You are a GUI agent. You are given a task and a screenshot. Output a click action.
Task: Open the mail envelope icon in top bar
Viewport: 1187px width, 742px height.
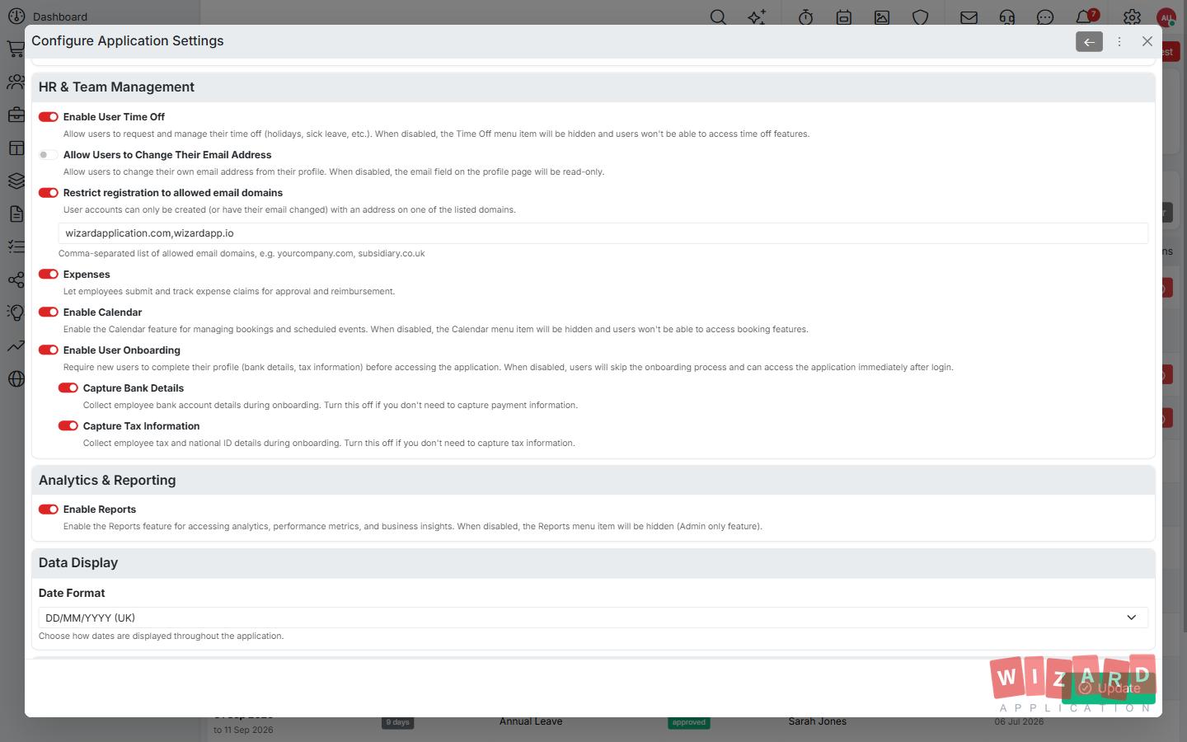pyautogui.click(x=969, y=17)
